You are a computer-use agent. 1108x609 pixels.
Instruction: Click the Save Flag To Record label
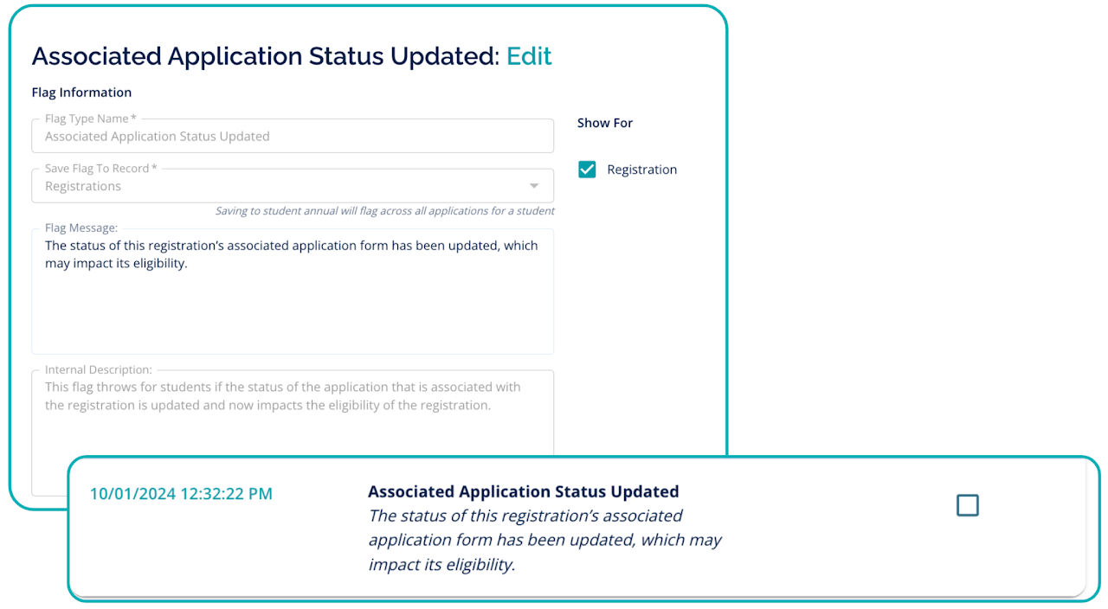click(100, 169)
